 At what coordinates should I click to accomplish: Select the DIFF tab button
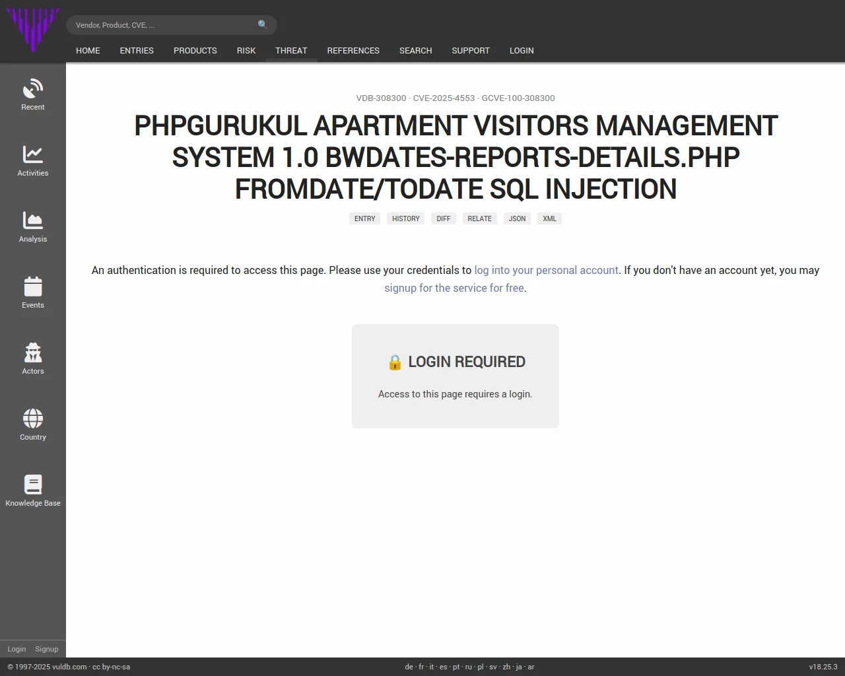click(x=444, y=219)
